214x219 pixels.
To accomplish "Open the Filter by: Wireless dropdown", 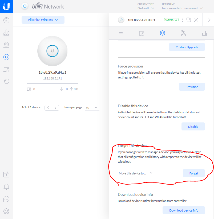I will point(43,20).
